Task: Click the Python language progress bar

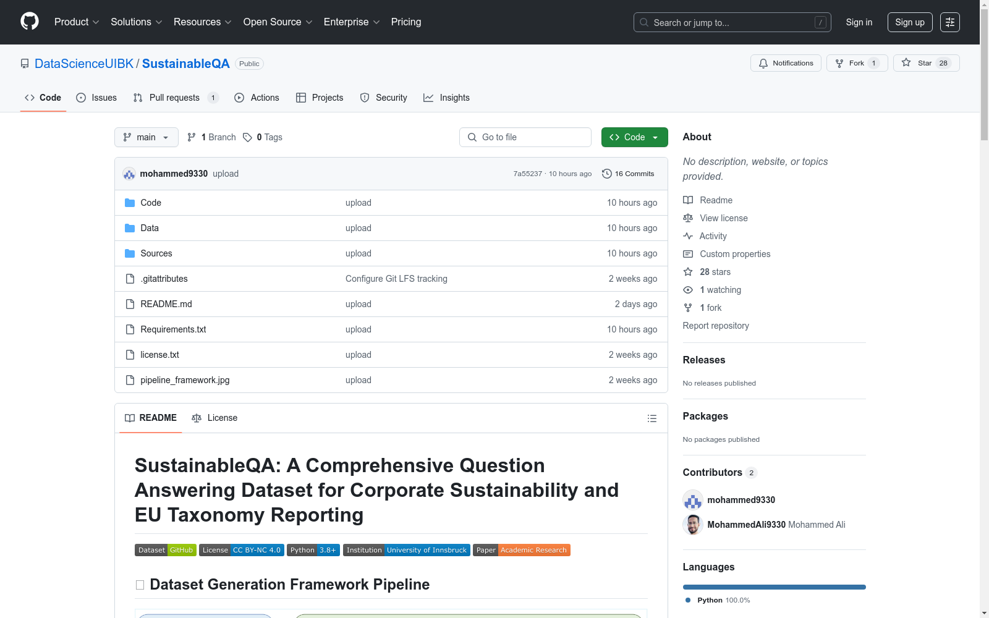Action: (775, 587)
